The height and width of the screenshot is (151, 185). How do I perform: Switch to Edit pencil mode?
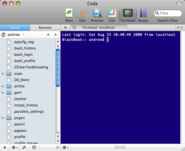[x=83, y=13]
